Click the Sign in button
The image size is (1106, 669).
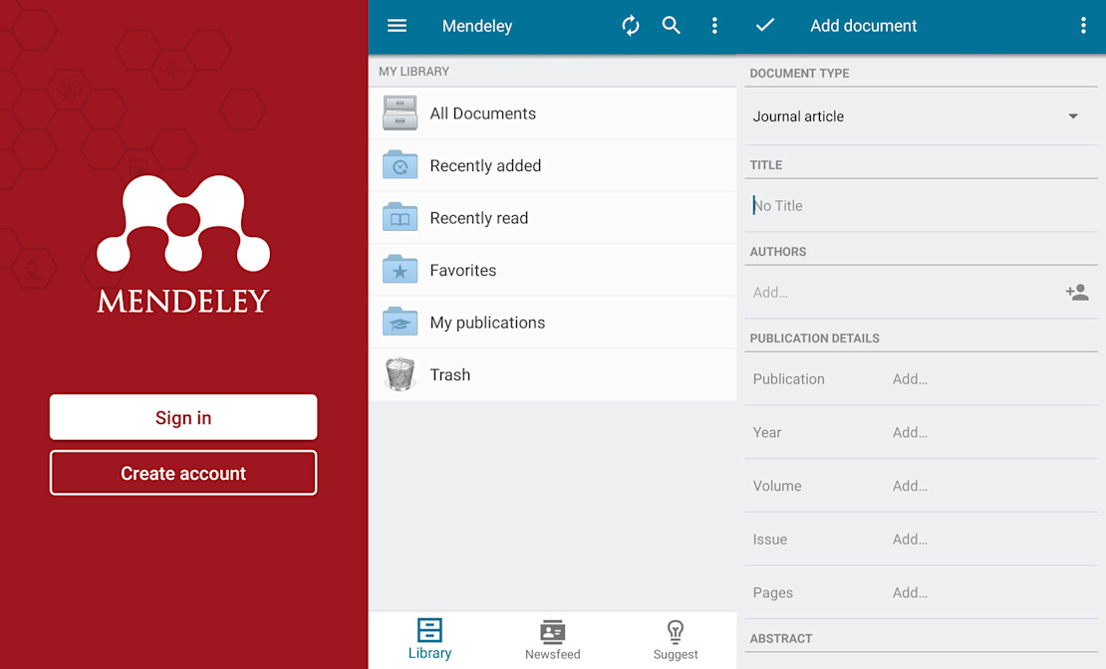pyautogui.click(x=183, y=417)
